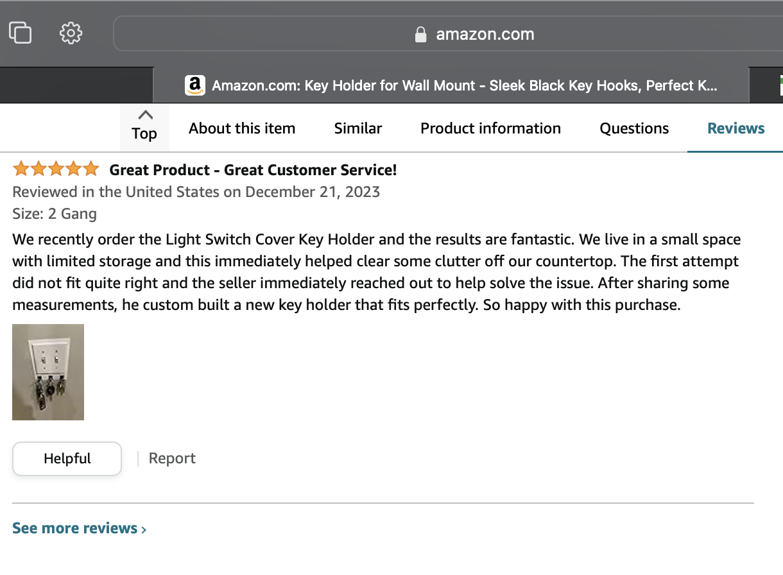Select the Key Holder for Wall Mount tab
Screen dimensions: 783x575
[x=463, y=85]
